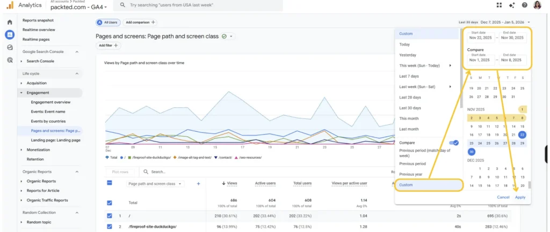Choose Previous year comparison option
Viewport: 550px width, 232px height.
[410, 174]
